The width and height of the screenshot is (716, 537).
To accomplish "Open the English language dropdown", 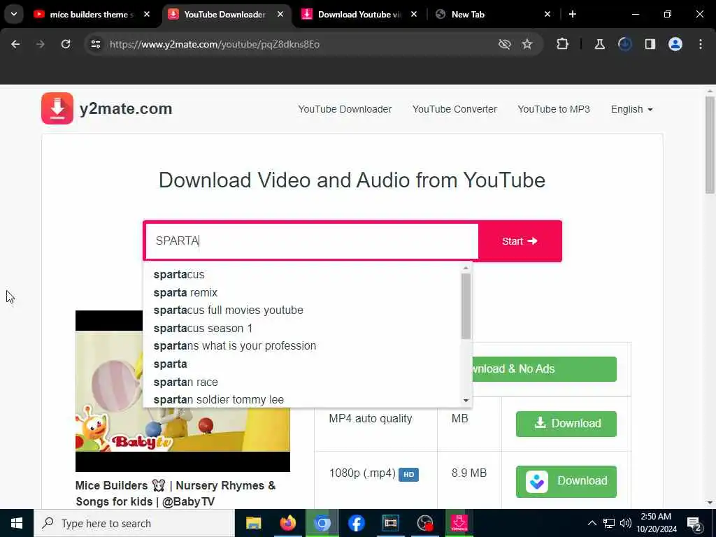I will pyautogui.click(x=631, y=109).
